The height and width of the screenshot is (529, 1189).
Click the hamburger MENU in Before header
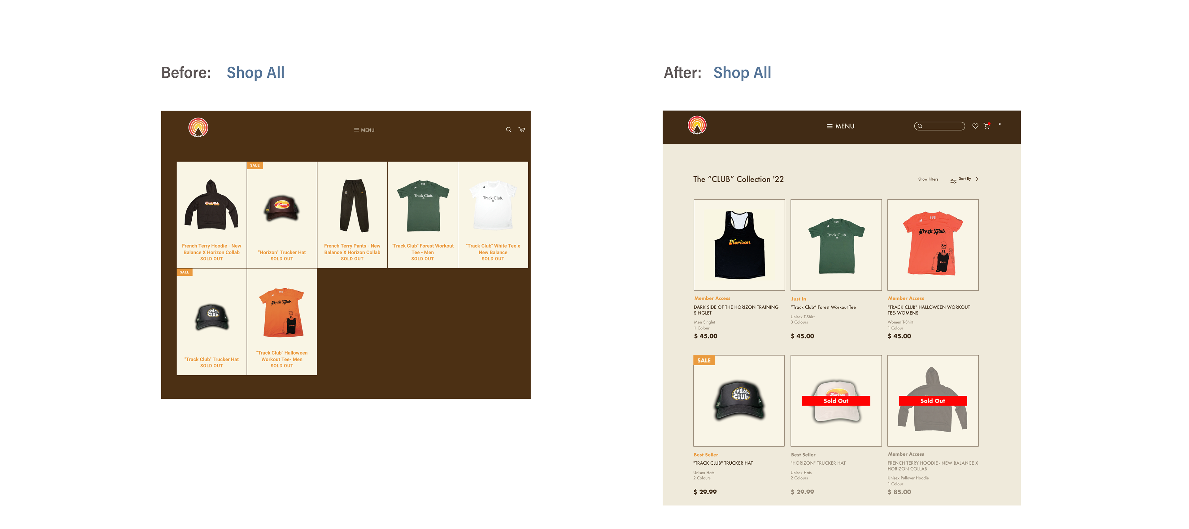[364, 130]
